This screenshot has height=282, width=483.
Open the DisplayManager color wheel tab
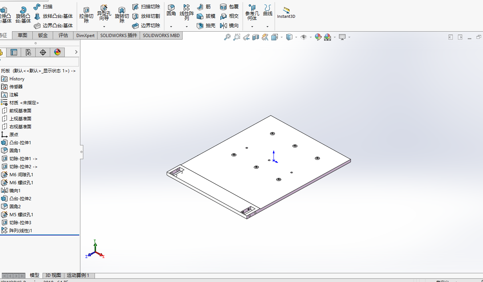pyautogui.click(x=57, y=52)
